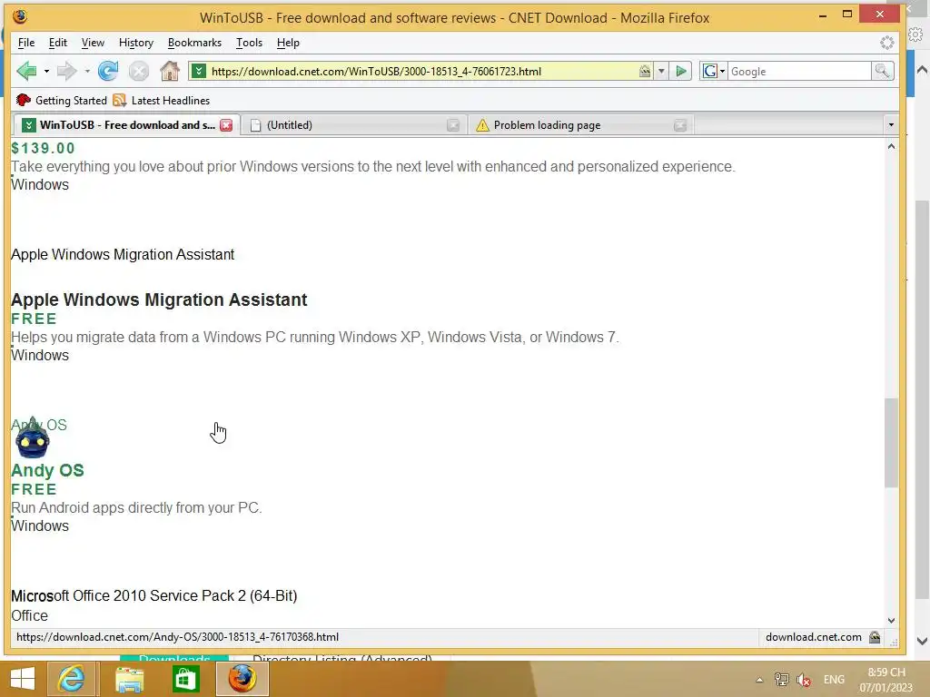Viewport: 930px width, 697px height.
Task: Open Windows Store from taskbar
Action: pyautogui.click(x=185, y=679)
